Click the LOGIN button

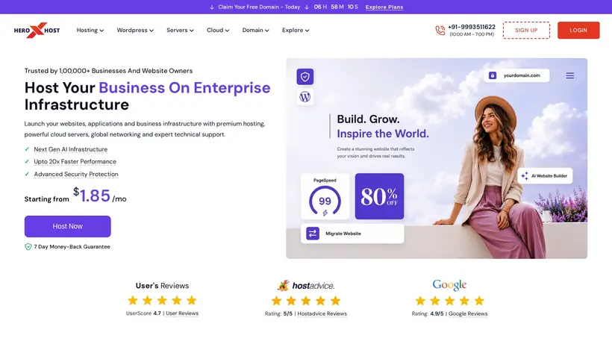click(578, 30)
